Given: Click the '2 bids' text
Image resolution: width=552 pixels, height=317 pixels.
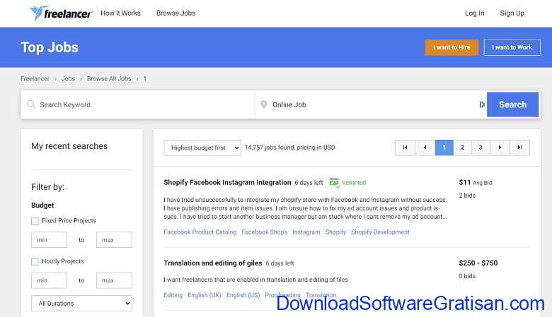Looking at the screenshot, I should [467, 195].
